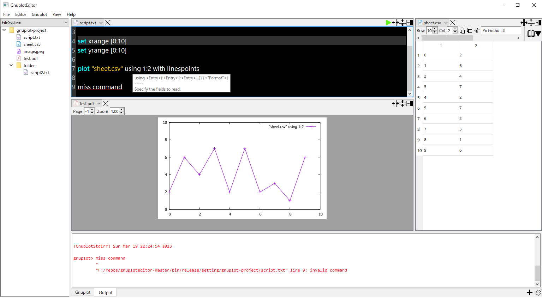Split sheet.csv pane vertically
Viewport: 542px width, 298px height.
(x=531, y=23)
